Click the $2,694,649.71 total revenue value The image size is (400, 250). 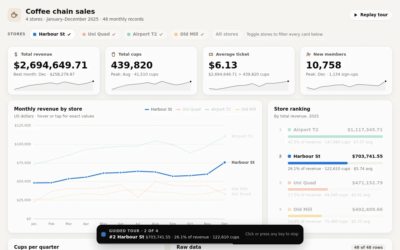(x=51, y=65)
